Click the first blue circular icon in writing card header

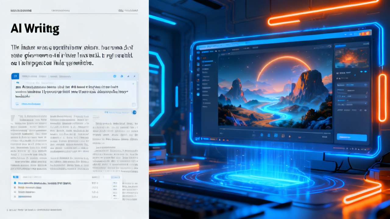(x=115, y=76)
